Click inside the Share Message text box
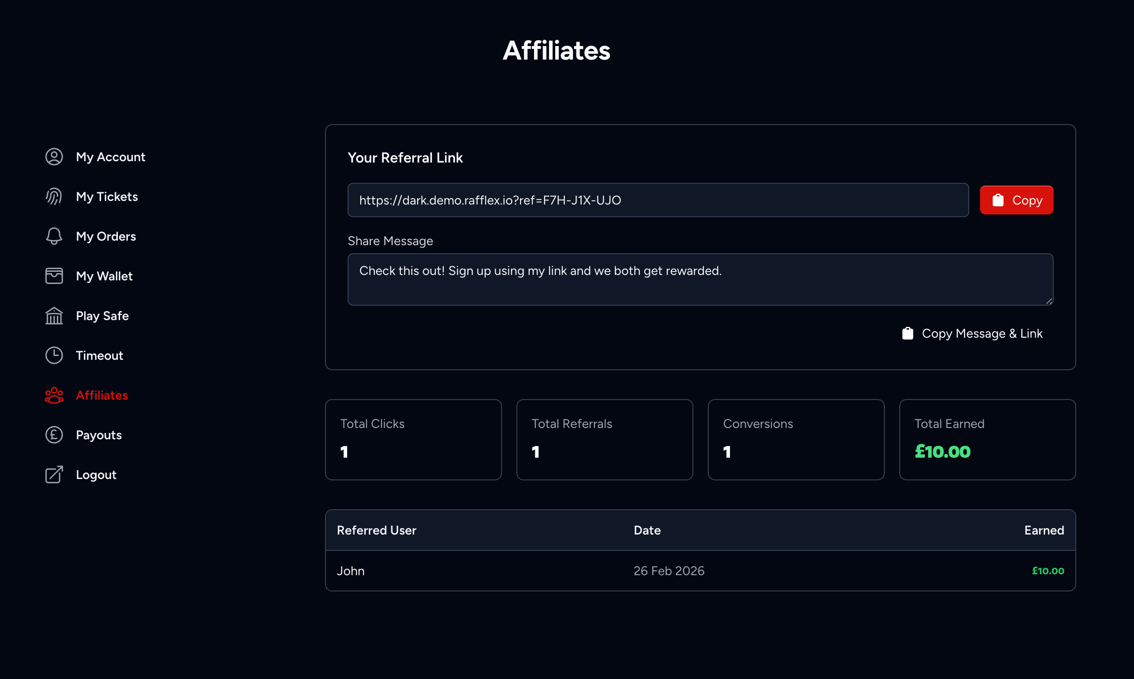 (700, 279)
